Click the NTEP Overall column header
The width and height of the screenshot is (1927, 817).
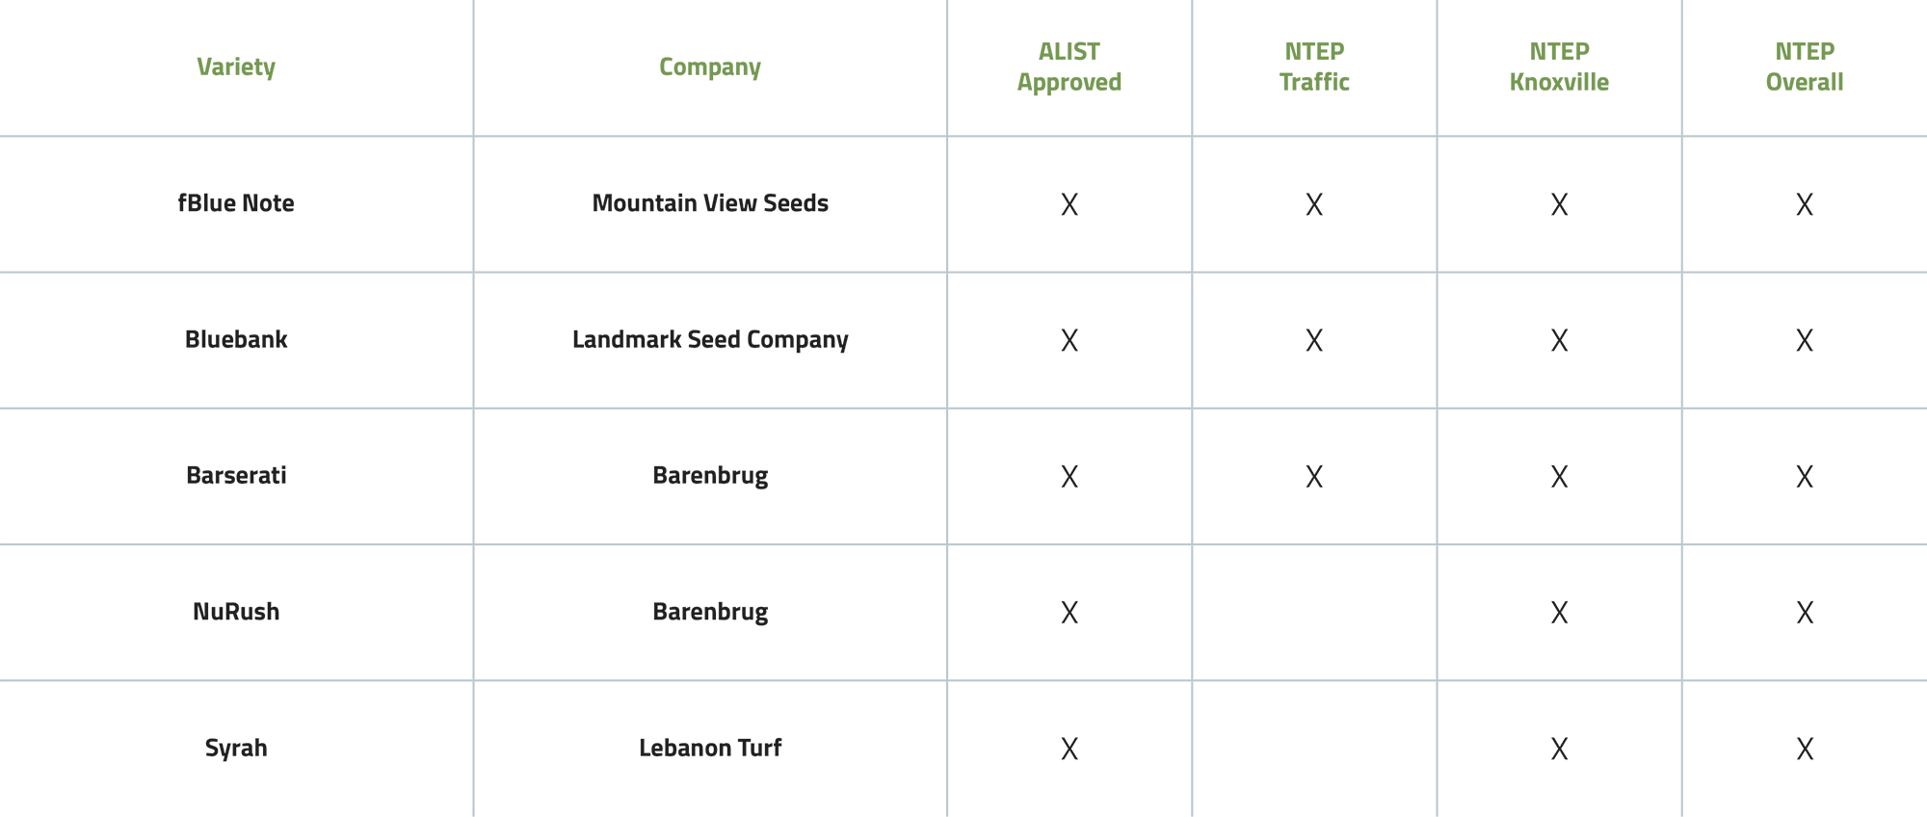[x=1805, y=66]
